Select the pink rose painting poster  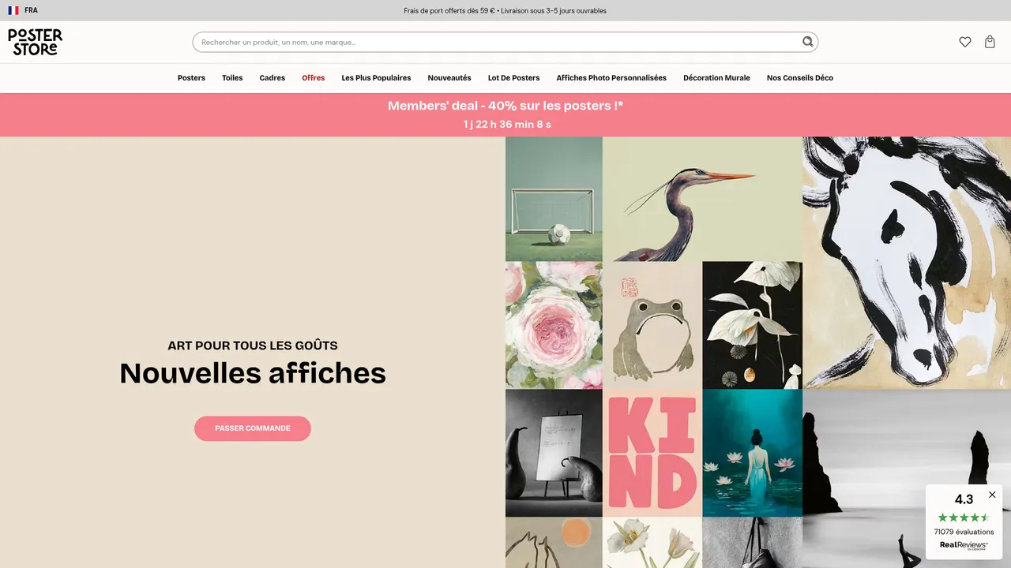pyautogui.click(x=554, y=325)
